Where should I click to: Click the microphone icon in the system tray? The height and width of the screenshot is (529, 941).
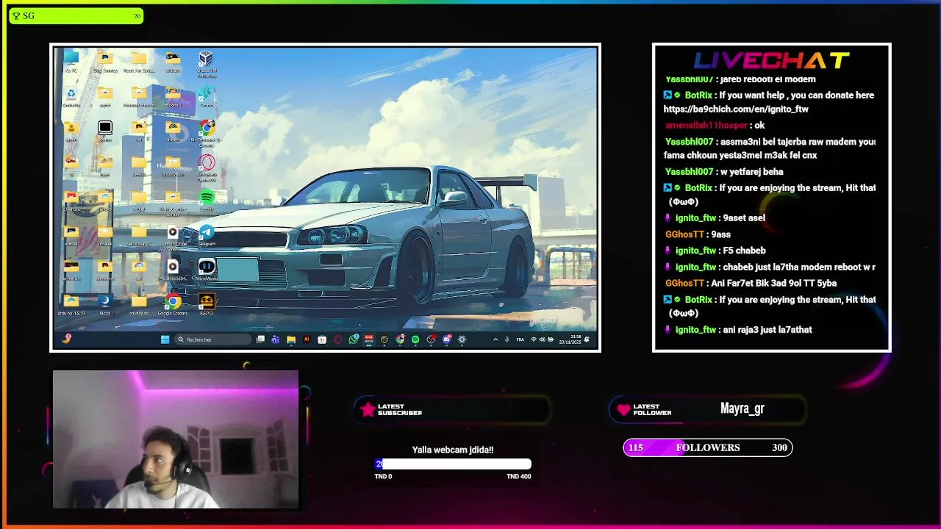(507, 339)
